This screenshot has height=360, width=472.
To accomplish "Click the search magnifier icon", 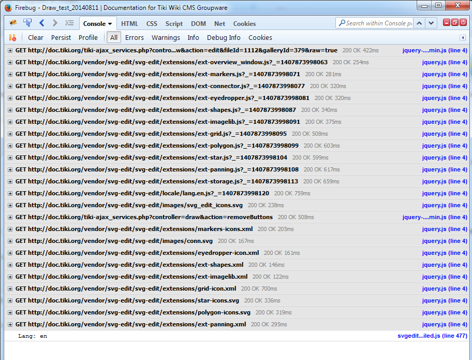I will coord(342,23).
